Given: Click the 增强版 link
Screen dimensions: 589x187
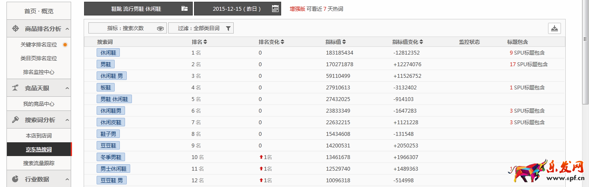Looking at the screenshot, I should [x=297, y=9].
